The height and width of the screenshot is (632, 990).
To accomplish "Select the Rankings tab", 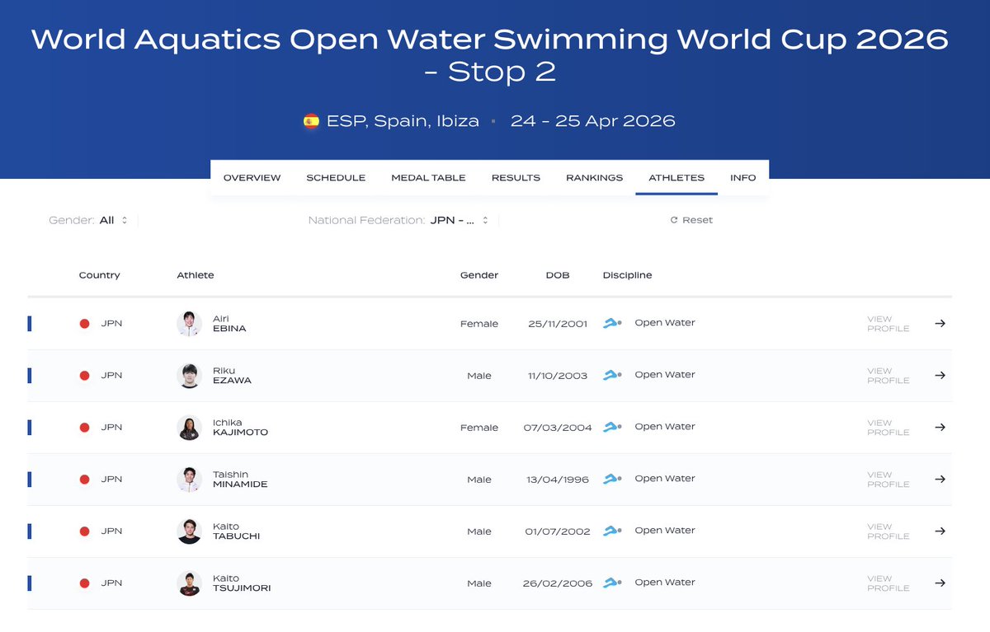I will 594,177.
